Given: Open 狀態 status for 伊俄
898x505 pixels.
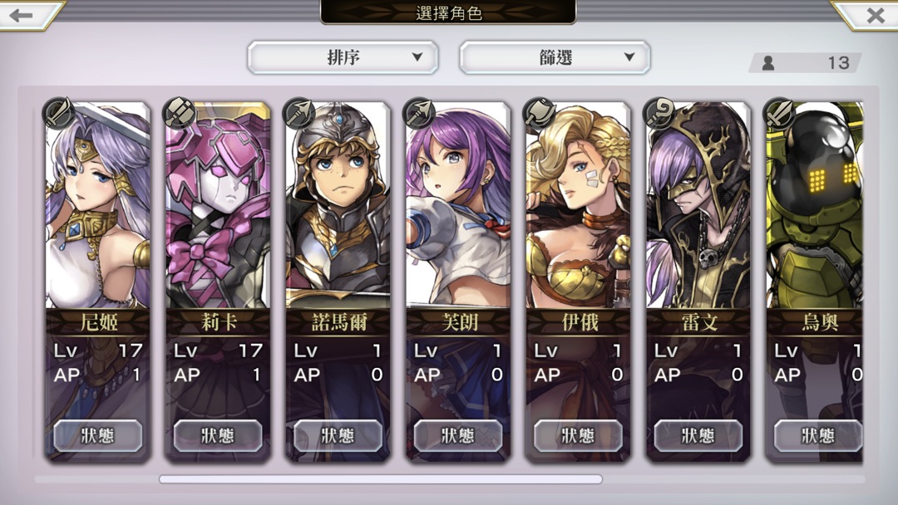Looking at the screenshot, I should pyautogui.click(x=578, y=436).
